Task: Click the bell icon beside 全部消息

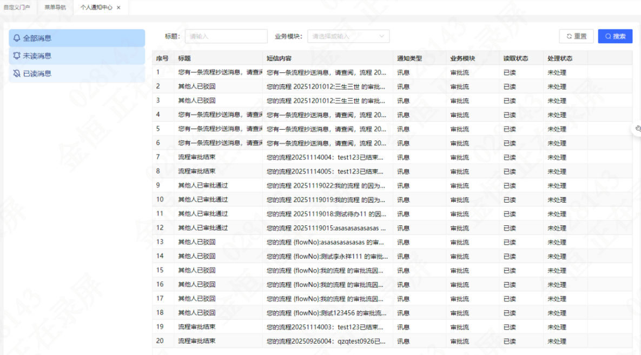Action: (x=17, y=38)
